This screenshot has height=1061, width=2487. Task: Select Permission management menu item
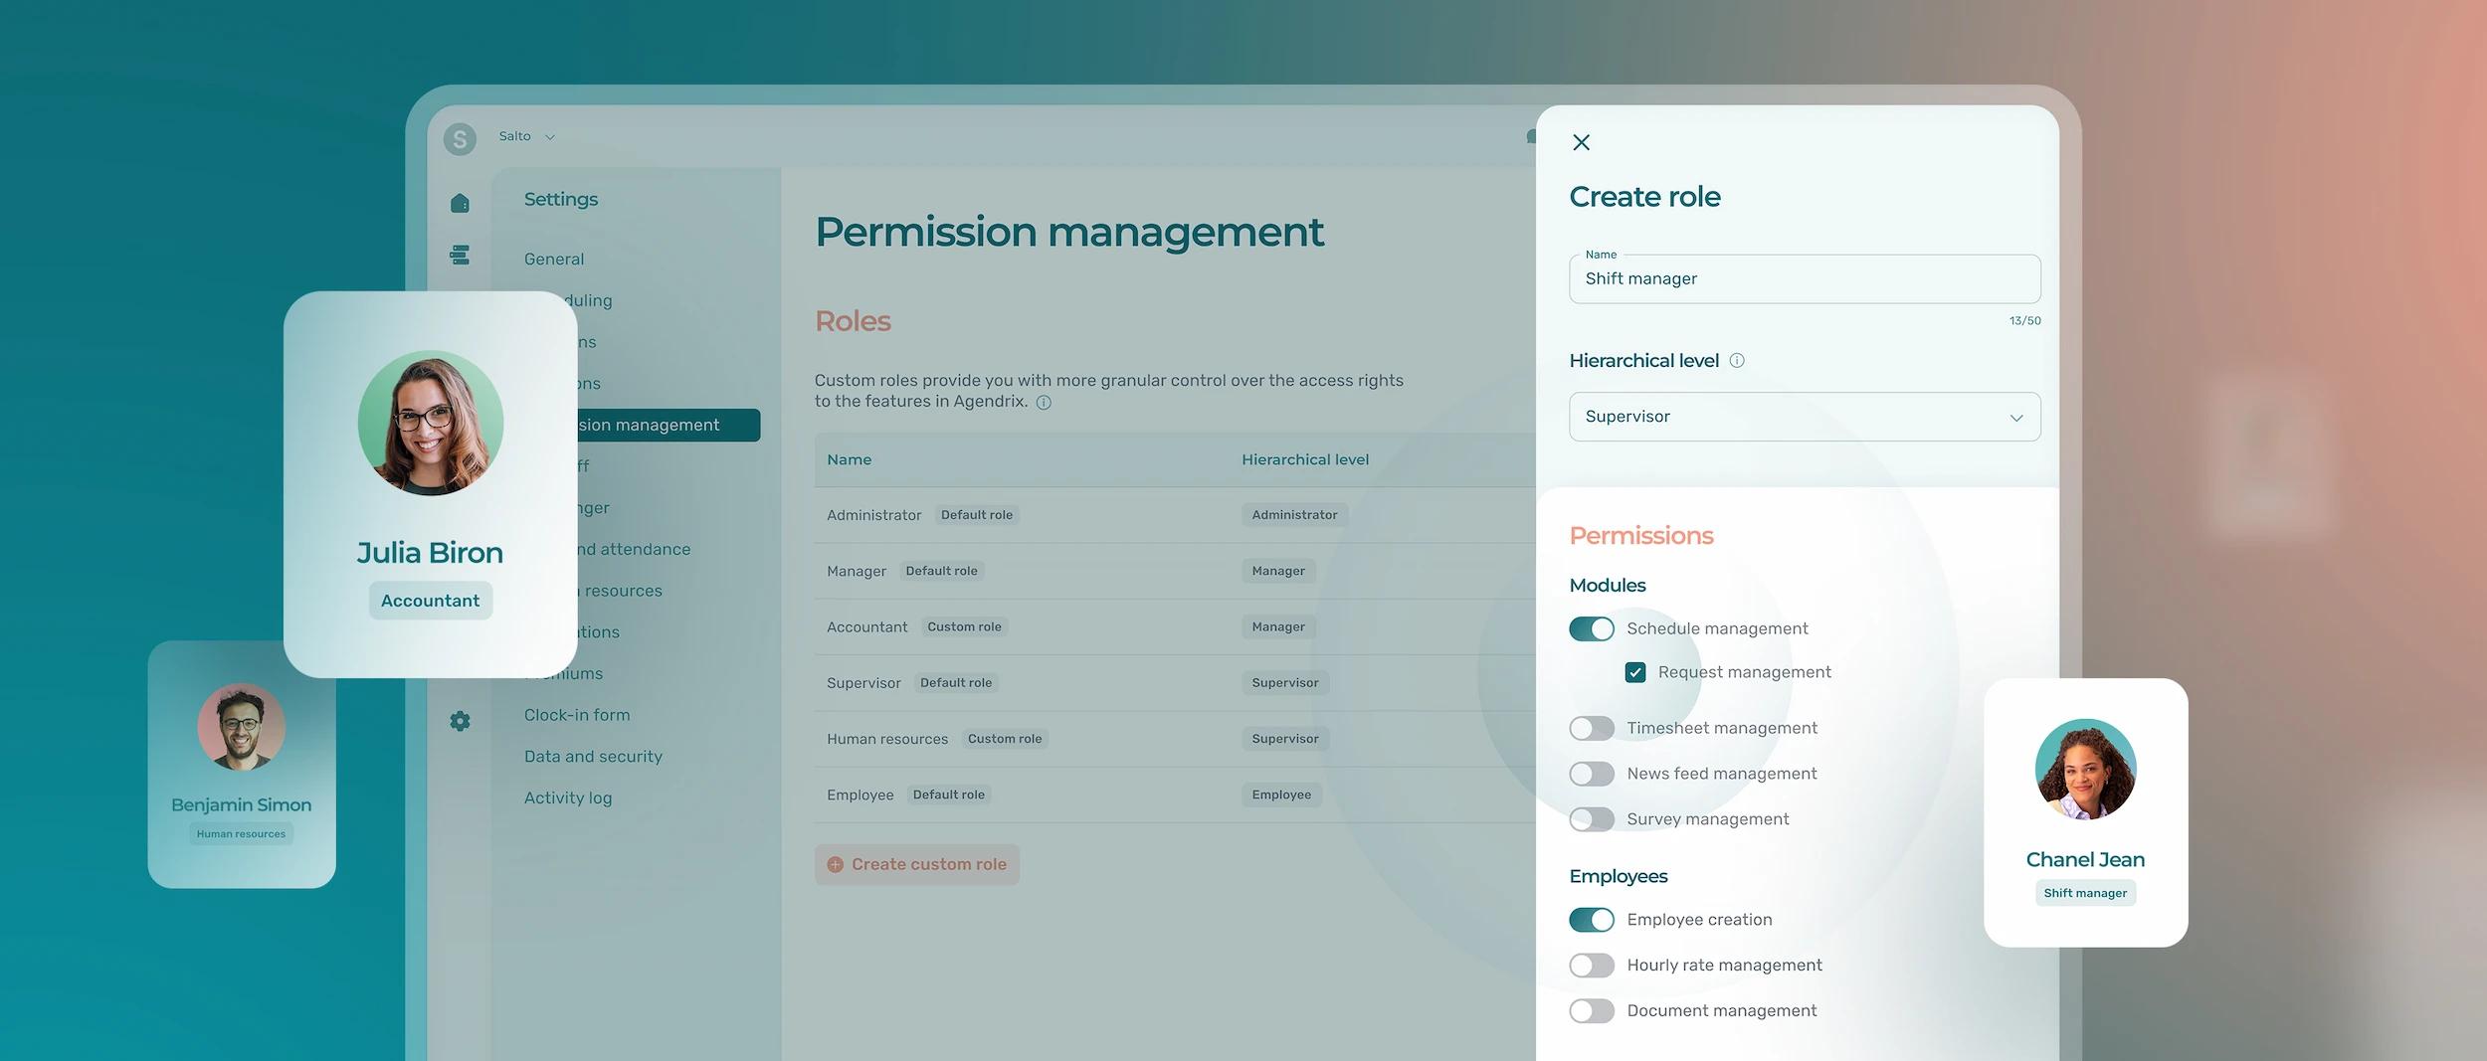(668, 425)
